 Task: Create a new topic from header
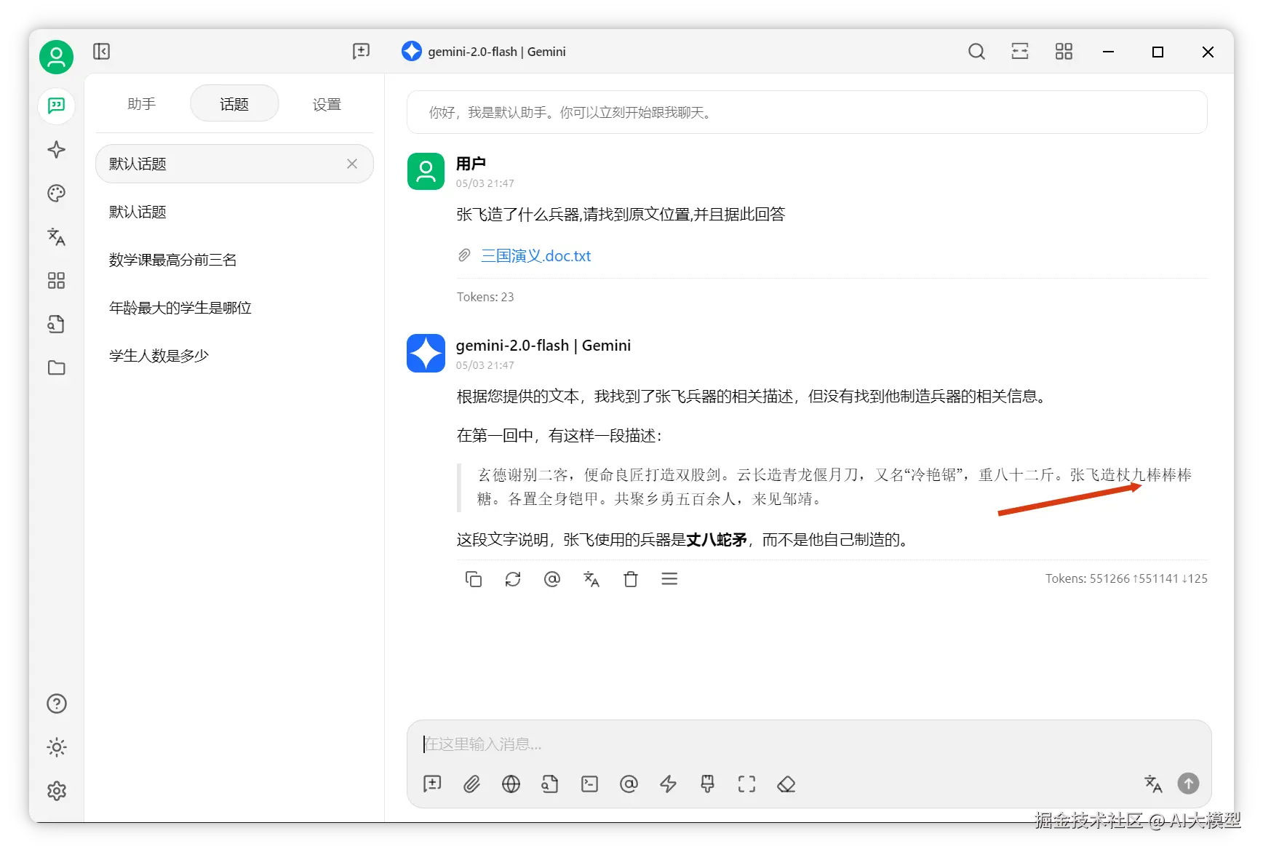[x=361, y=51]
